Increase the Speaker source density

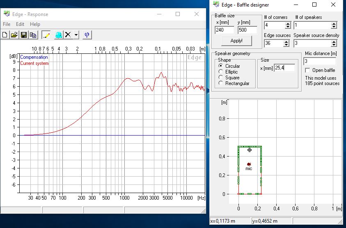(x=334, y=41)
